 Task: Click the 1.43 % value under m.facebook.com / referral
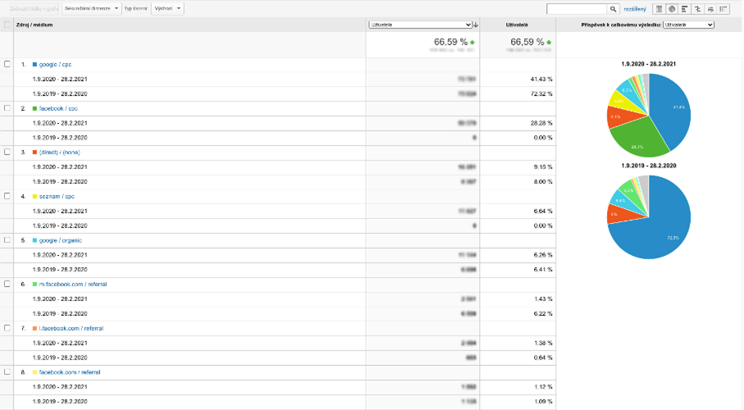(543, 299)
